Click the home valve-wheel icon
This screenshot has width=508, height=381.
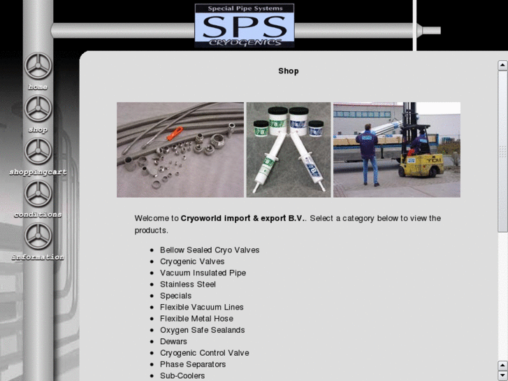[38, 66]
